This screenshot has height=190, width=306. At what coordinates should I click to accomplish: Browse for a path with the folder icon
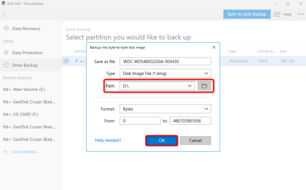pyautogui.click(x=204, y=86)
